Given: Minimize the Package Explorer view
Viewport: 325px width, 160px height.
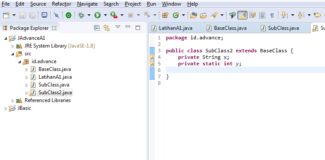Looking at the screenshot, I should [128, 27].
